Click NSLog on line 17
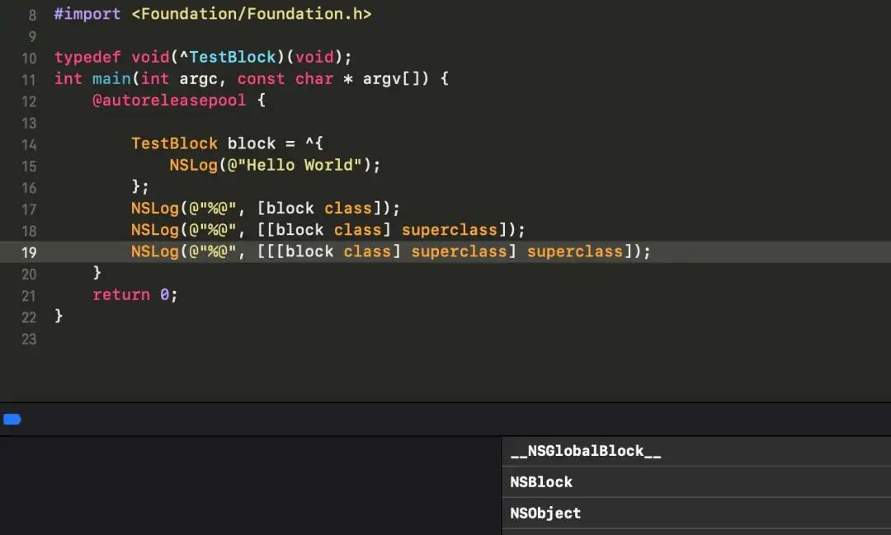The image size is (891, 535). point(155,208)
